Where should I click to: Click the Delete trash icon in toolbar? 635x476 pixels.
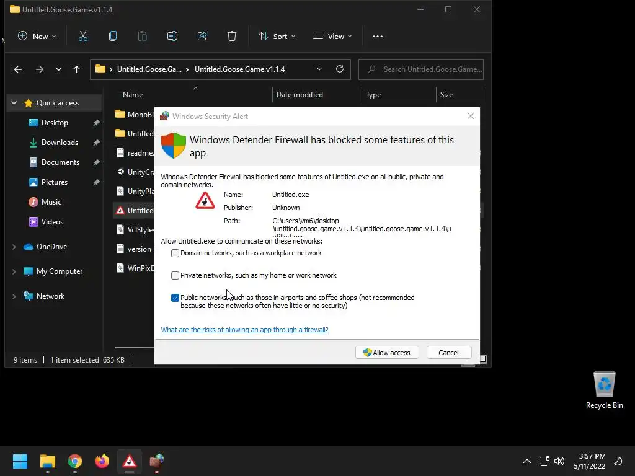(232, 36)
